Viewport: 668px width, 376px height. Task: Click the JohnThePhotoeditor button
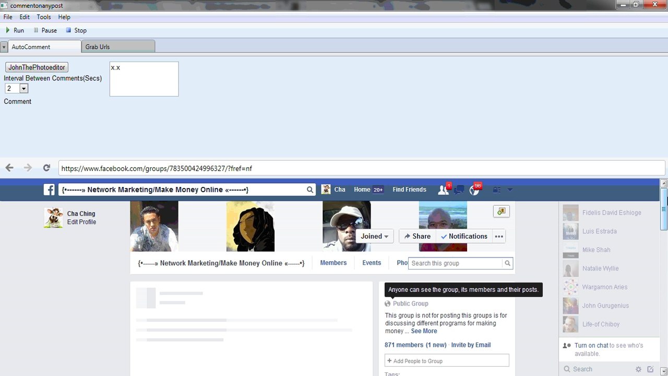tap(37, 67)
